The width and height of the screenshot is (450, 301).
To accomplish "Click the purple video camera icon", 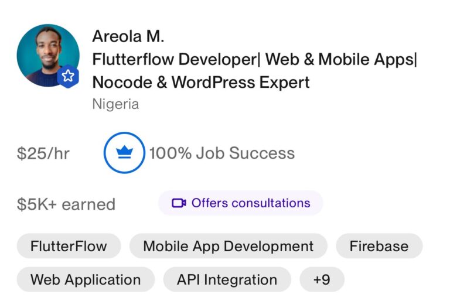I will tap(179, 203).
